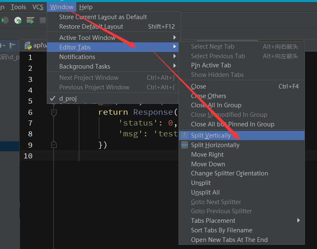Collapse code fold marker at line 6
Viewport: 317px width, 249px height.
point(53,112)
